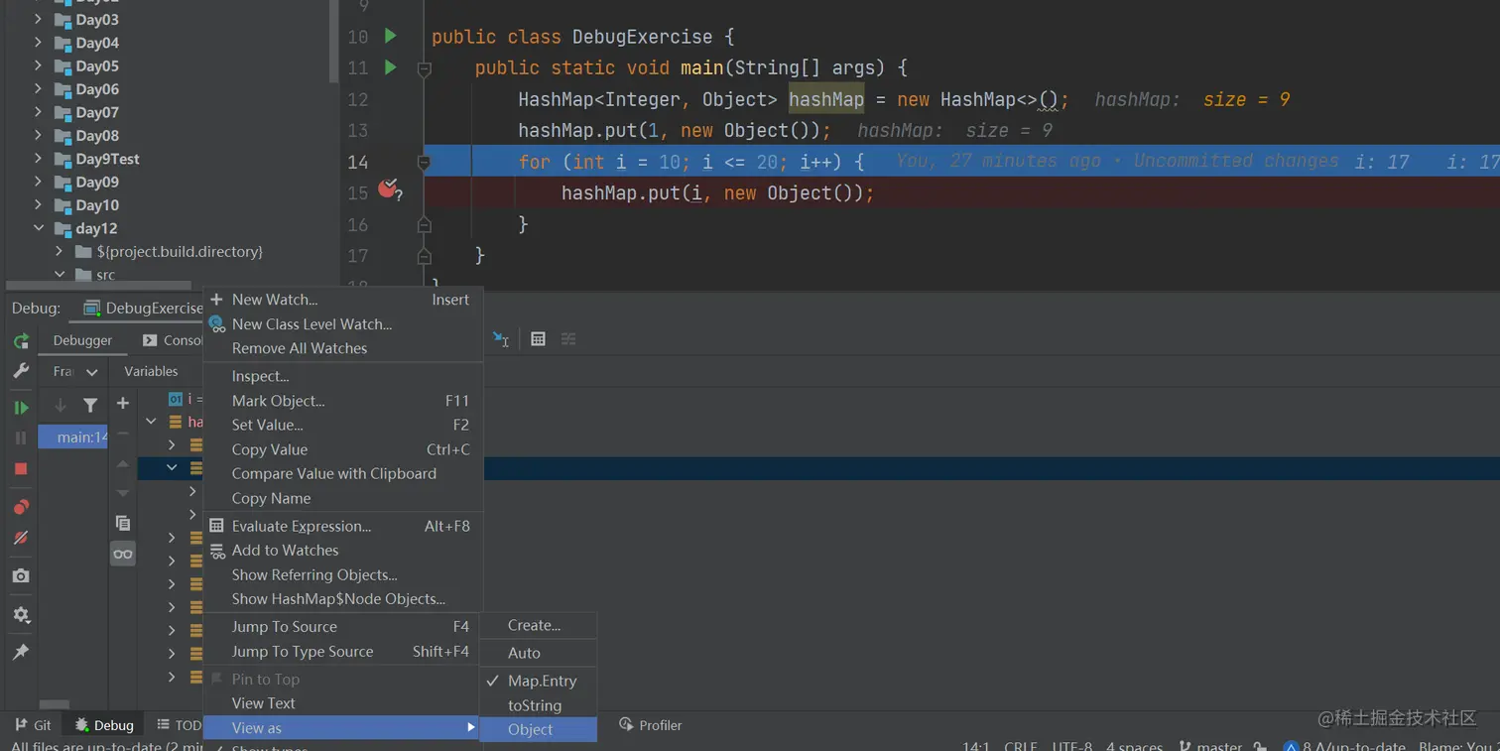Click CRLF line separator status entry
Image resolution: width=1500 pixels, height=751 pixels.
[x=1020, y=746]
